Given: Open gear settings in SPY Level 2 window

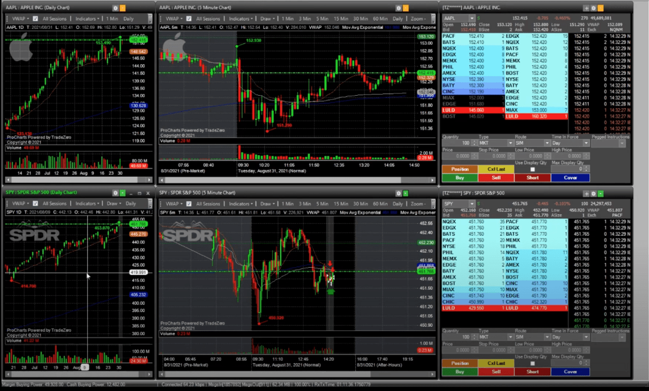Looking at the screenshot, I should click(x=593, y=193).
